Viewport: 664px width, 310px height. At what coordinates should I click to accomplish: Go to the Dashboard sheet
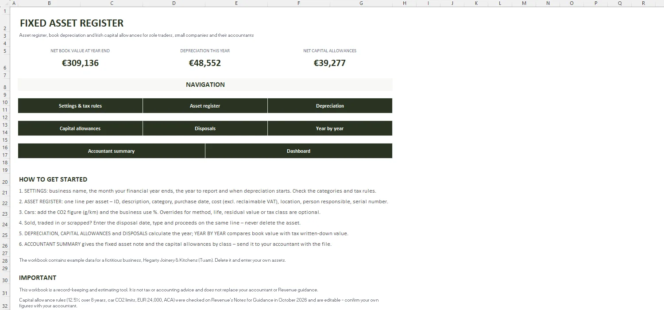(x=298, y=151)
